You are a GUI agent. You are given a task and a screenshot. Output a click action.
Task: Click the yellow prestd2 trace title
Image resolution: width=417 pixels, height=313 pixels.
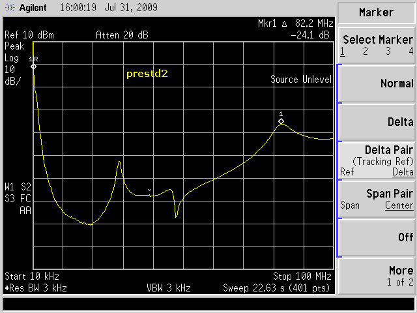coord(147,74)
